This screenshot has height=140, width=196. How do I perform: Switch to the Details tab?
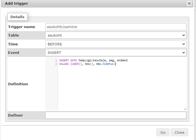[x=17, y=17]
